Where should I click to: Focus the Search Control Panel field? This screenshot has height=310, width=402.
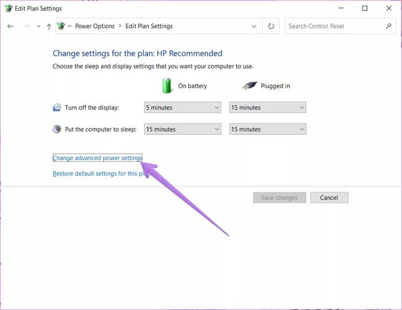[333, 26]
